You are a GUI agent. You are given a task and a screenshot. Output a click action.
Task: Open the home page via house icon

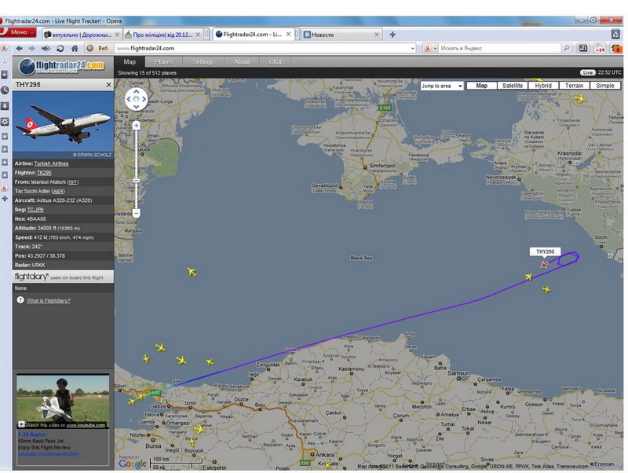(75, 49)
